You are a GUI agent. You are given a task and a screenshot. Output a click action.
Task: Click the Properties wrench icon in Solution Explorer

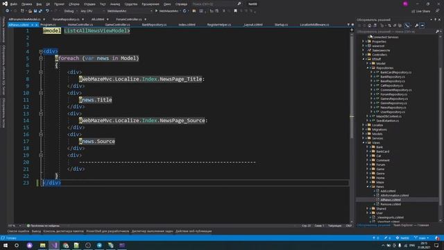[x=416, y=26]
